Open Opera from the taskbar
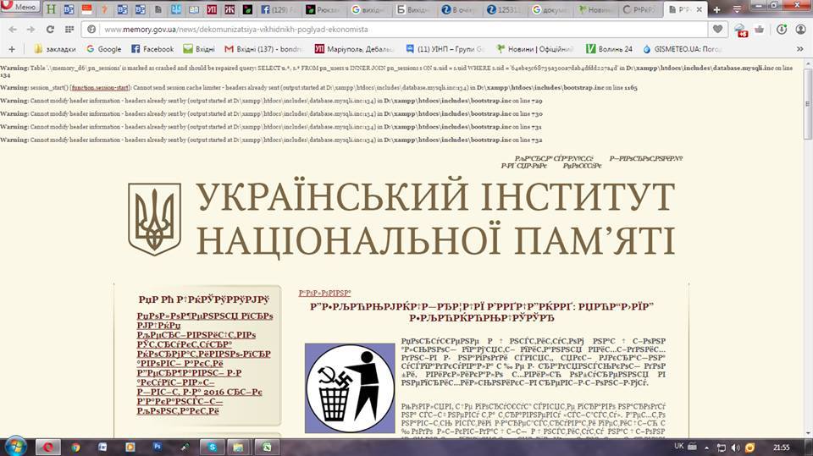The width and height of the screenshot is (813, 456). [x=47, y=448]
